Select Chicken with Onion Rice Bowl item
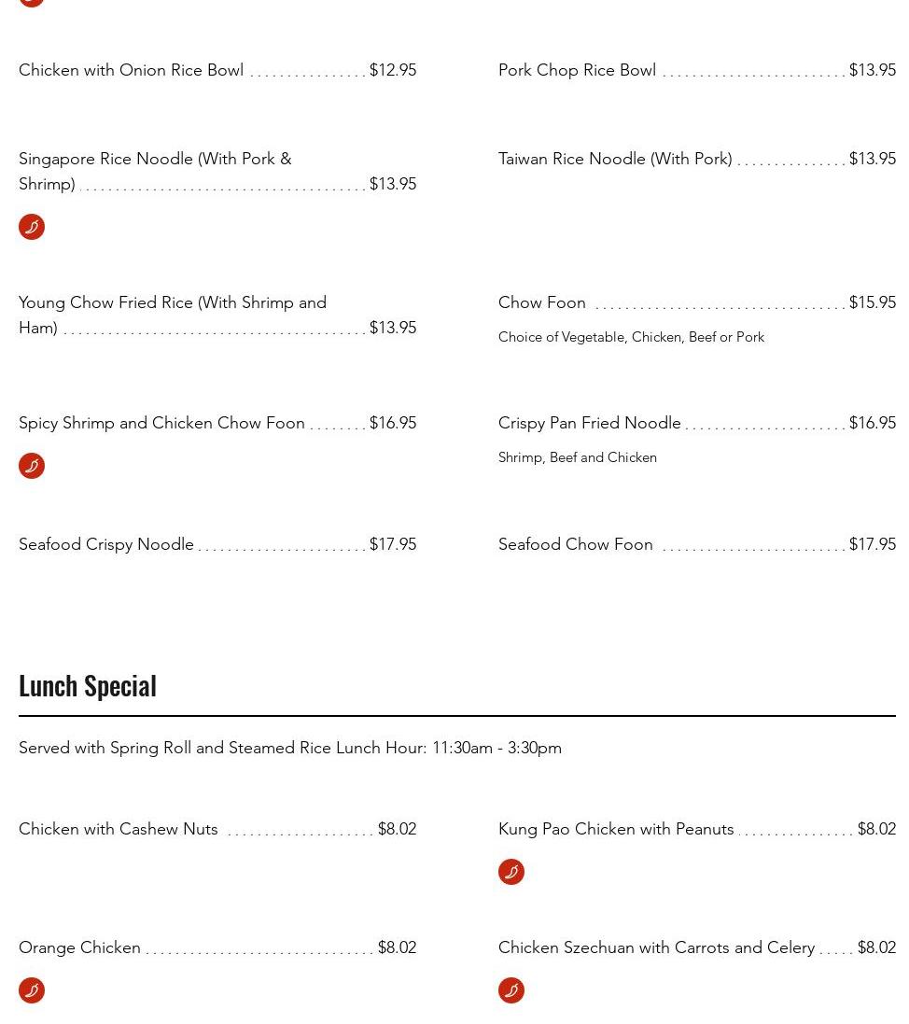The height and width of the screenshot is (1024, 909). click(x=132, y=70)
